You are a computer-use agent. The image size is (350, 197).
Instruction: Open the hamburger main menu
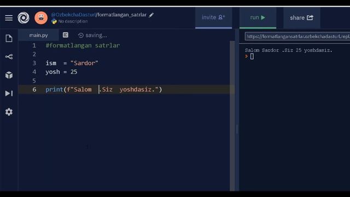pyautogui.click(x=9, y=18)
